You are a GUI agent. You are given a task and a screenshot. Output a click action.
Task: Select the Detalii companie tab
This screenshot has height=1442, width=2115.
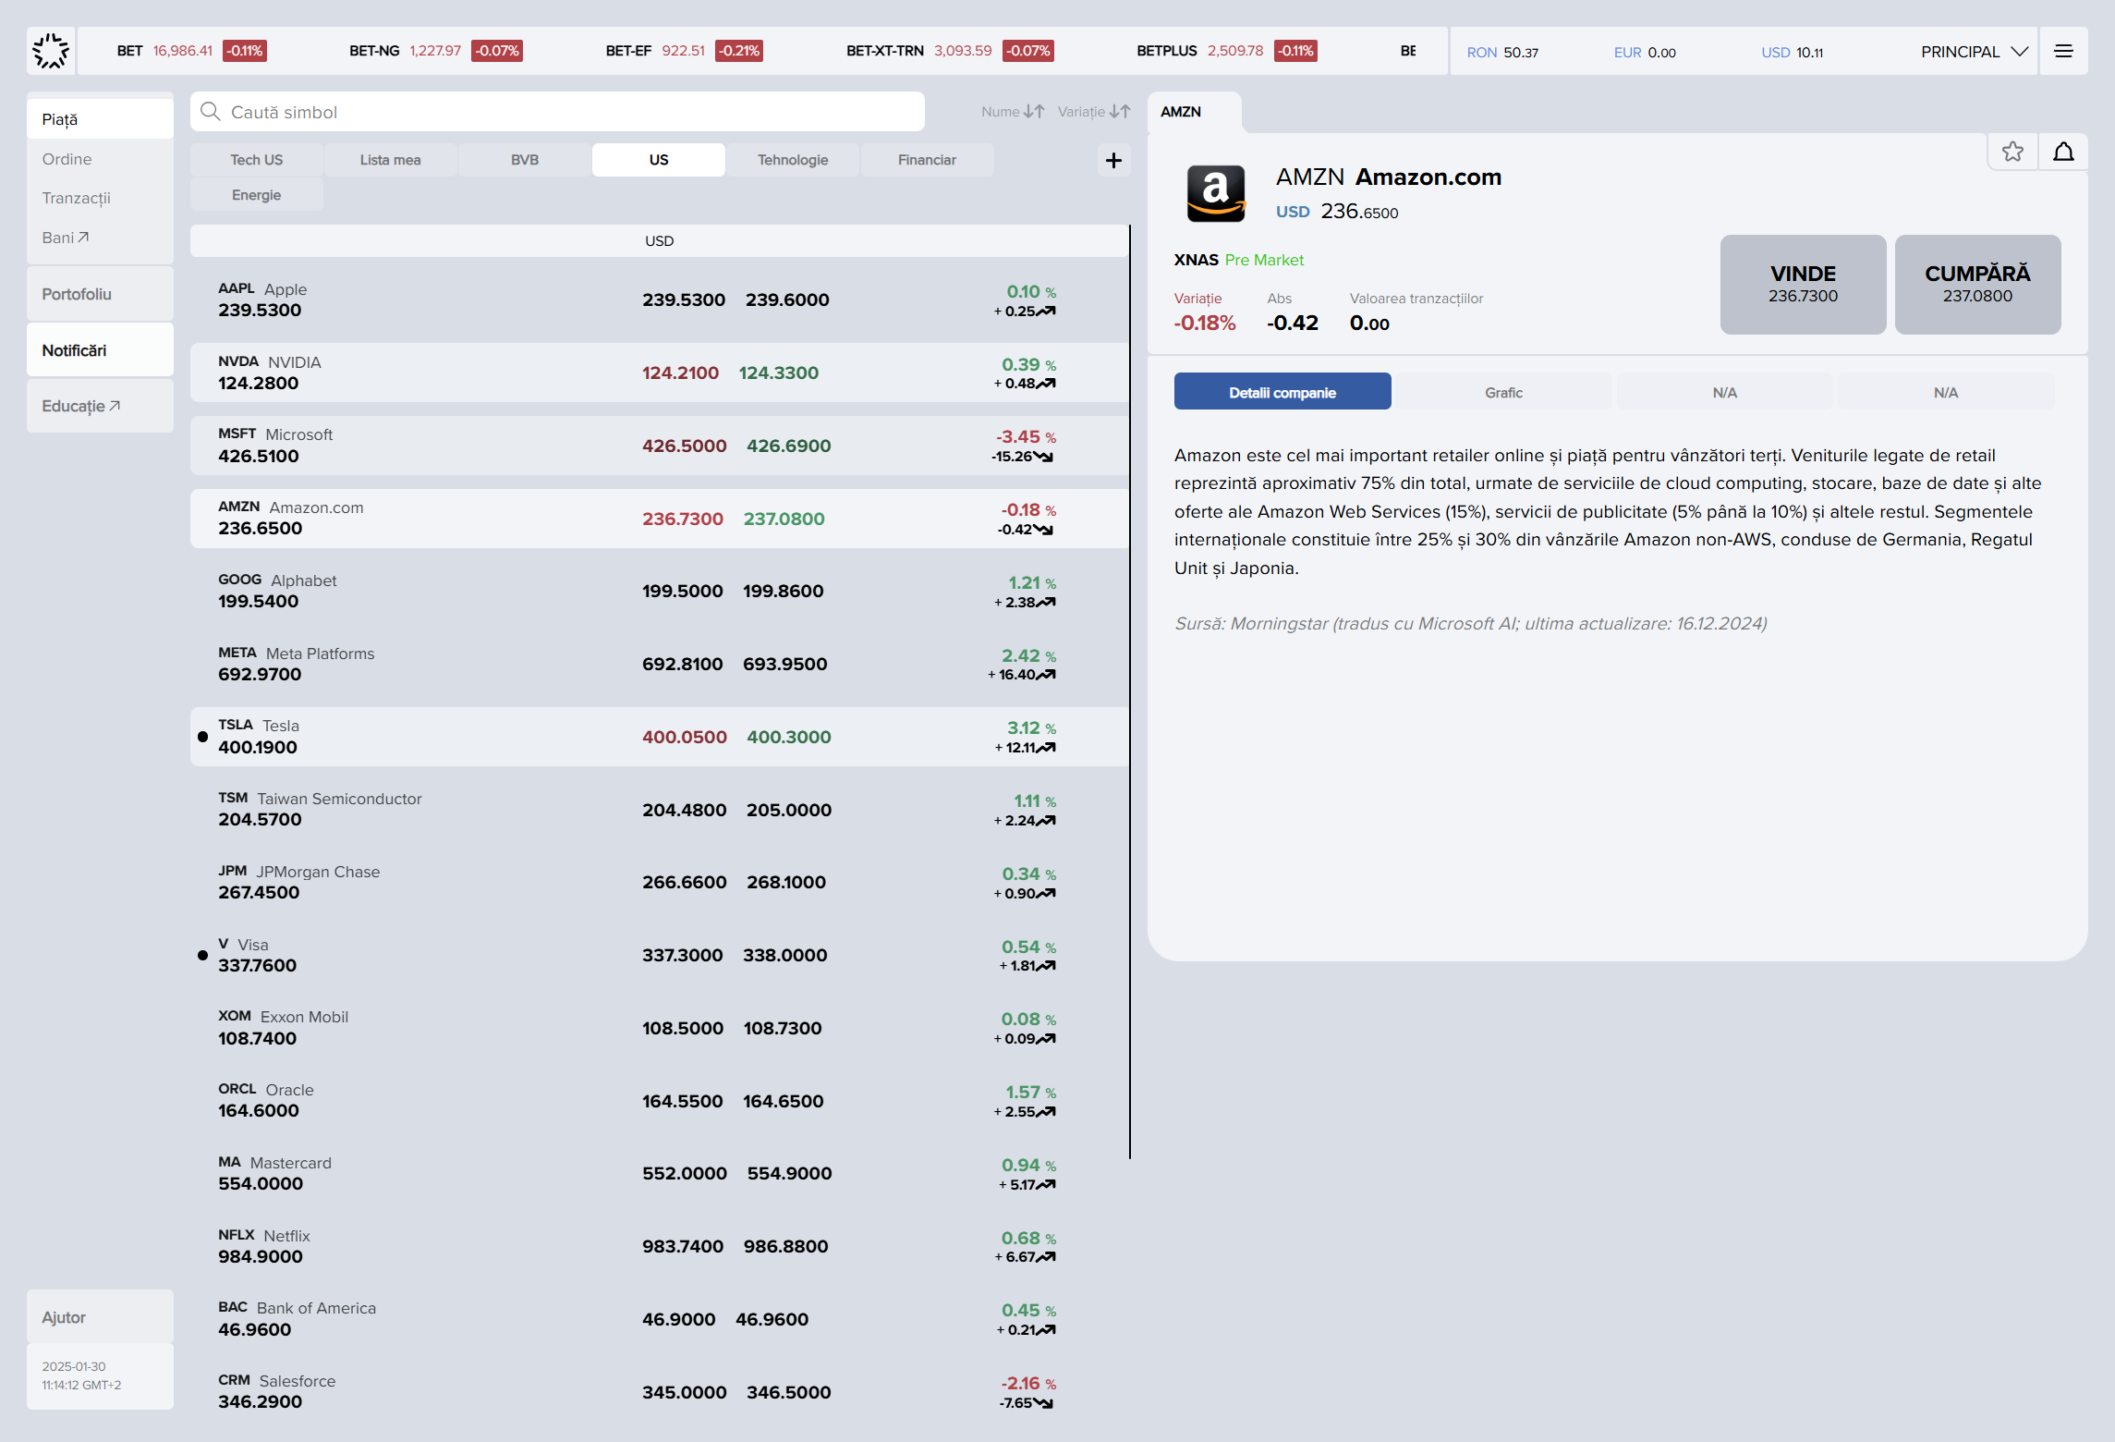pos(1282,392)
